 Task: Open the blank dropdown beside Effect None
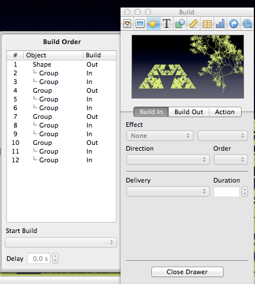(x=223, y=136)
